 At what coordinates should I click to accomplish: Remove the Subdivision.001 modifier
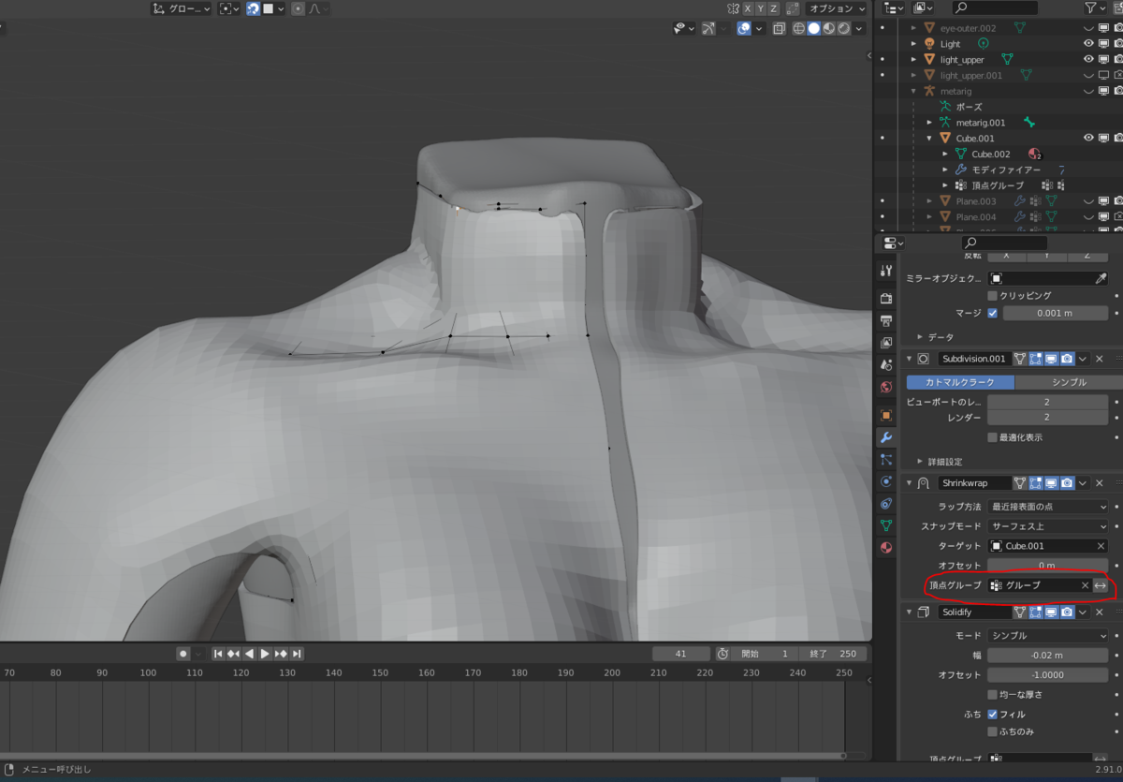[1100, 359]
